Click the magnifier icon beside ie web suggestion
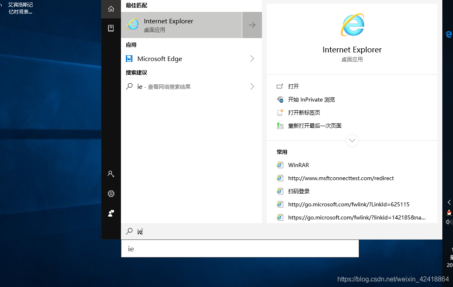 [x=129, y=86]
